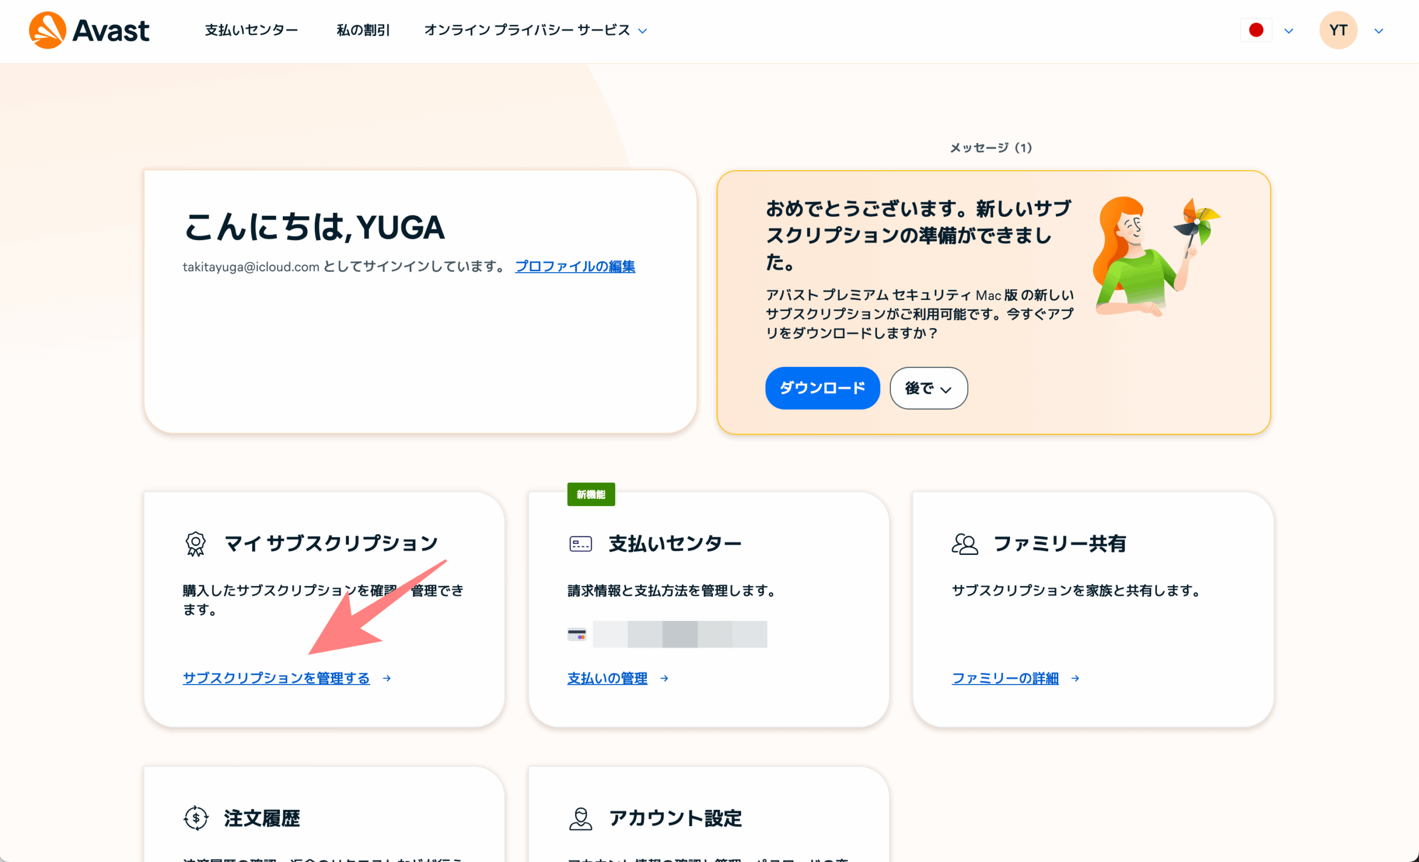Open the 支払いの管理 link
This screenshot has width=1419, height=862.
tap(608, 679)
